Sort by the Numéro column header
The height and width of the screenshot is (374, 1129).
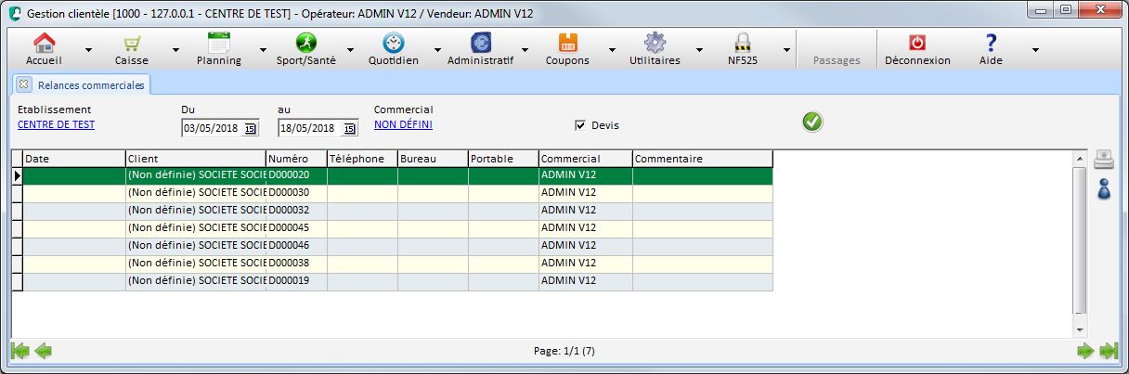[296, 159]
